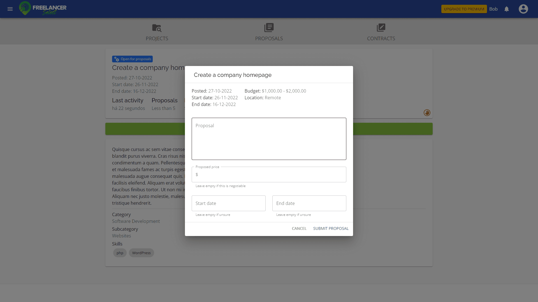Open the hamburger navigation menu
The height and width of the screenshot is (302, 538).
(10, 9)
